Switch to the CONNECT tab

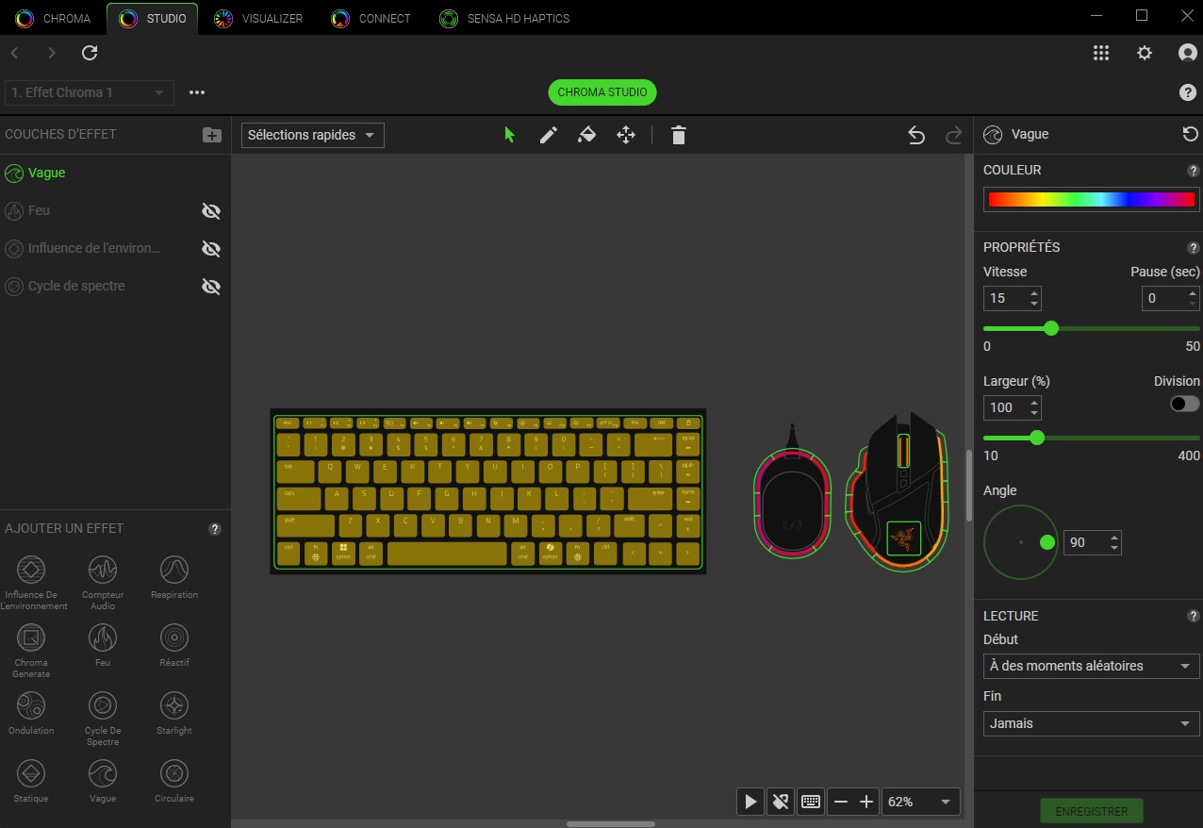tap(371, 18)
